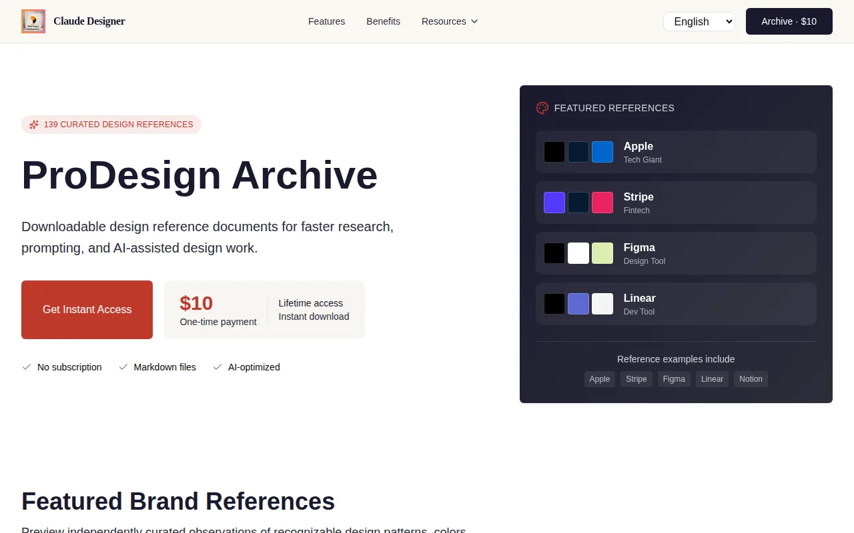
Task: Click the sparkle icon in the curated badge
Action: 34,125
